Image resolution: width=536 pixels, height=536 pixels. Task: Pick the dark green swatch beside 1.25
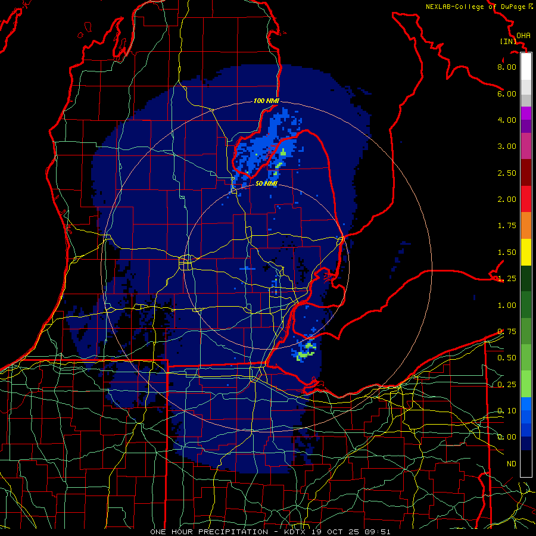coord(526,278)
